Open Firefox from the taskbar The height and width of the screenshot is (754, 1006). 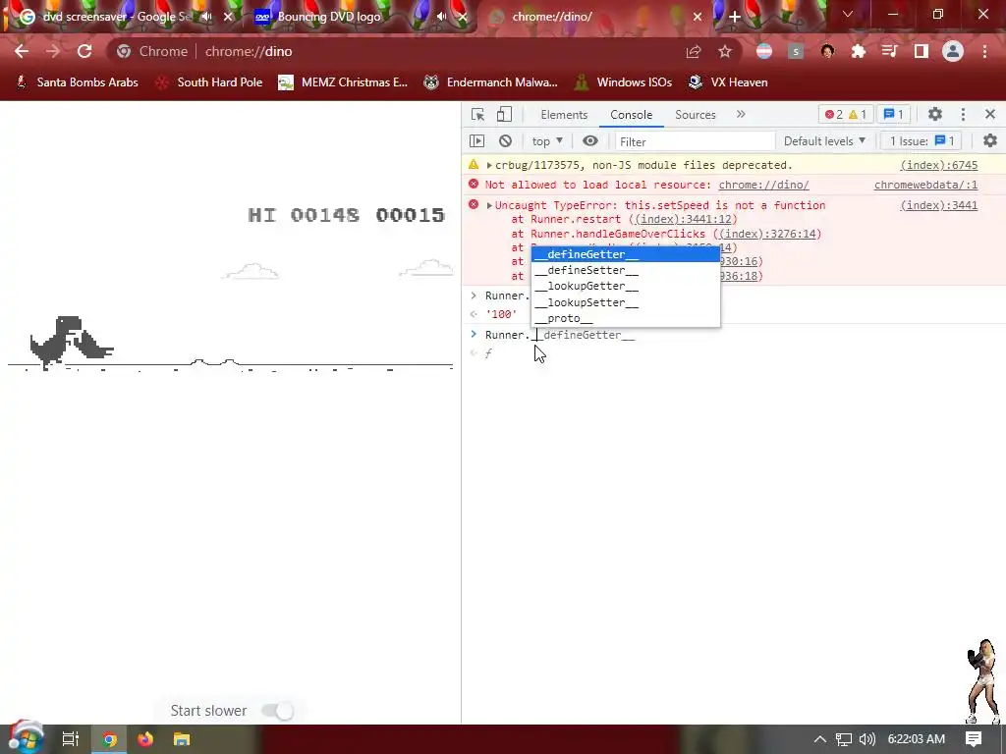[x=145, y=739]
